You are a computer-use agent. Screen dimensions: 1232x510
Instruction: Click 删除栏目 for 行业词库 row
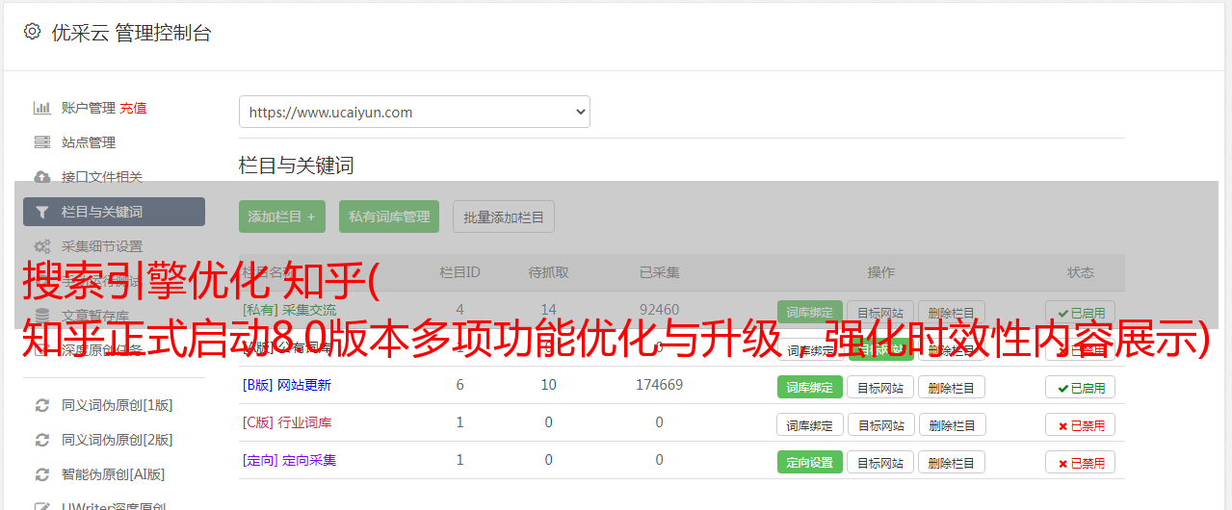point(953,424)
